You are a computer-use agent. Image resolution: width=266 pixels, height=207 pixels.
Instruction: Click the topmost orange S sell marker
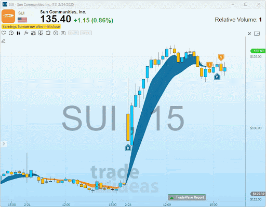(221, 57)
